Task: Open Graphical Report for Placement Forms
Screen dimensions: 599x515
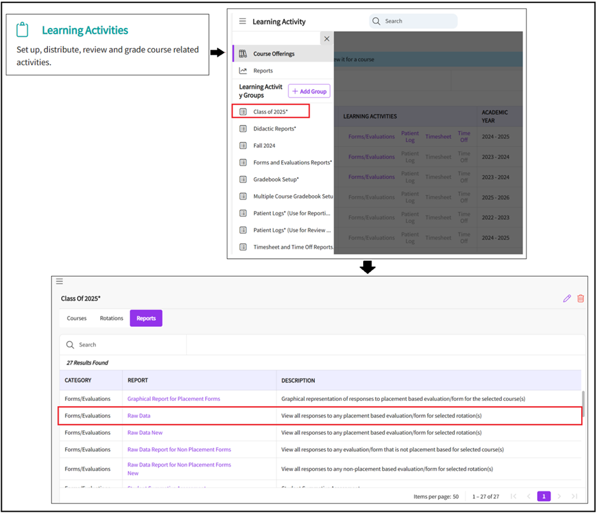Action: coord(173,399)
